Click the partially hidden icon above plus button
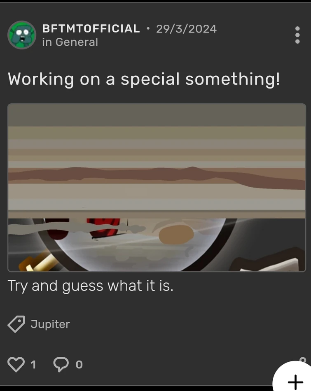The height and width of the screenshot is (391, 311). pyautogui.click(x=303, y=360)
